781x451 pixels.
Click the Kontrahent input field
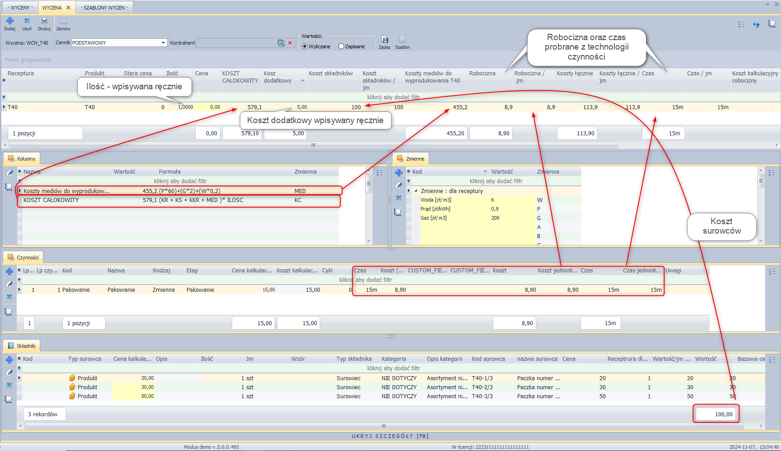[236, 43]
